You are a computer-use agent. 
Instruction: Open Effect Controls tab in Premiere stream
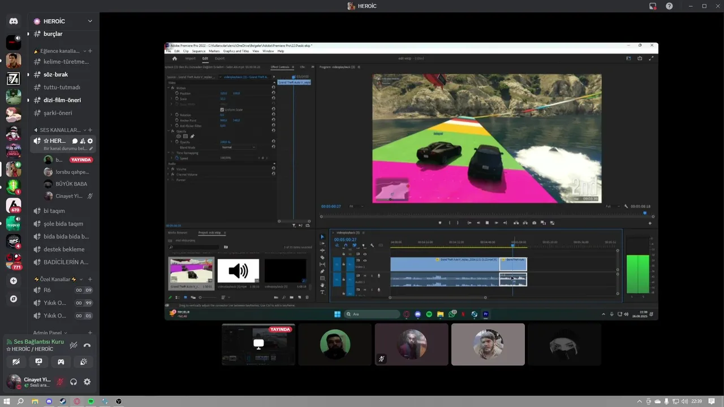[279, 67]
